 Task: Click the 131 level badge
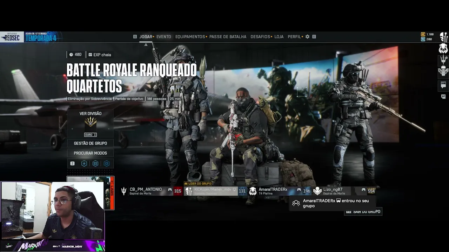pyautogui.click(x=242, y=191)
